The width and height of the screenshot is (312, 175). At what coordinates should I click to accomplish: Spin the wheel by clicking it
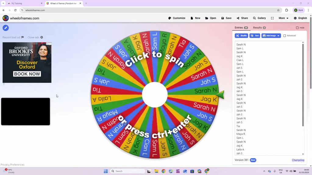point(155,94)
